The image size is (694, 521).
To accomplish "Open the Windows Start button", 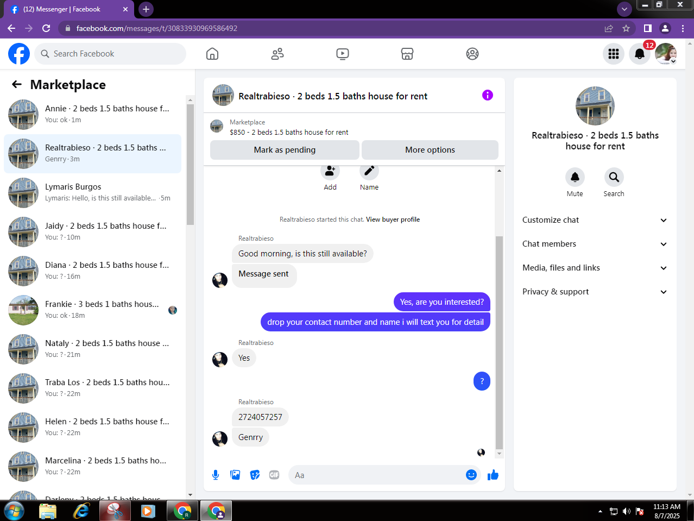I will point(14,511).
